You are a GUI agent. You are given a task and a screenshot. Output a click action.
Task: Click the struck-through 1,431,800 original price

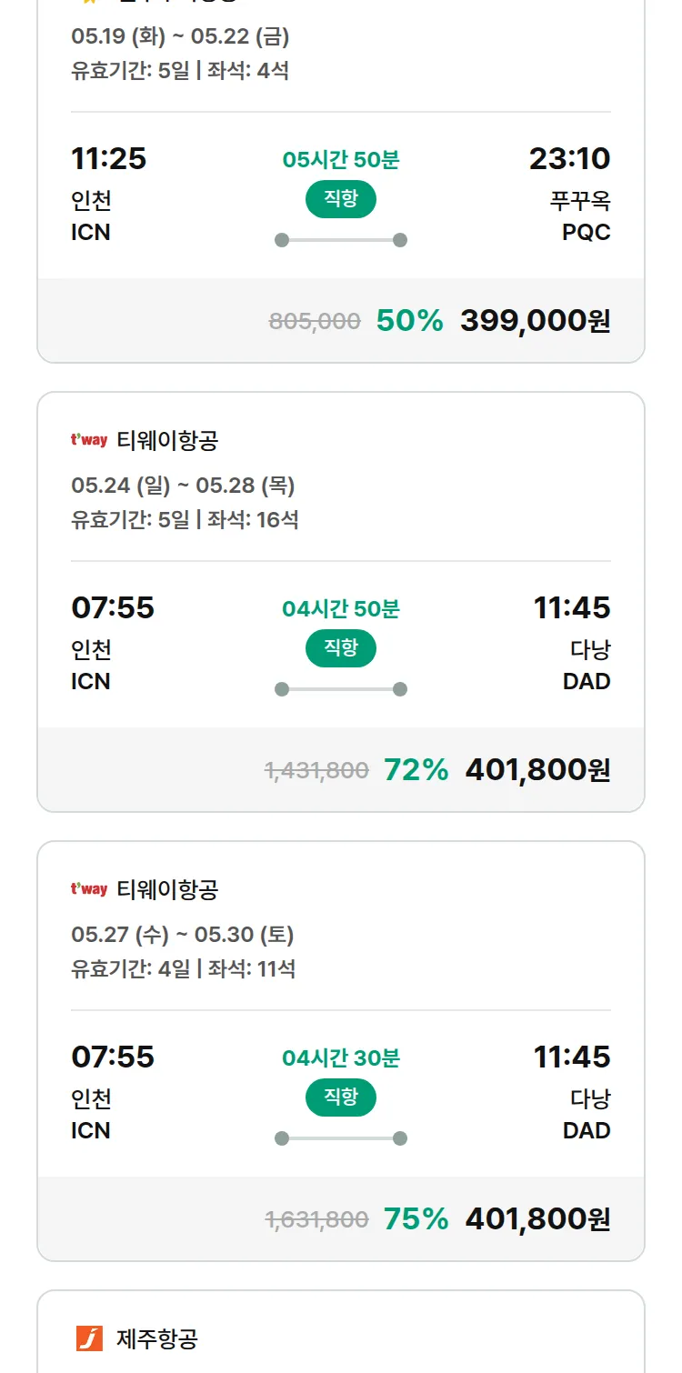click(316, 771)
